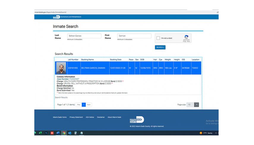Open Outlook from the taskbar
The image size is (254, 145).
[x=70, y=133]
